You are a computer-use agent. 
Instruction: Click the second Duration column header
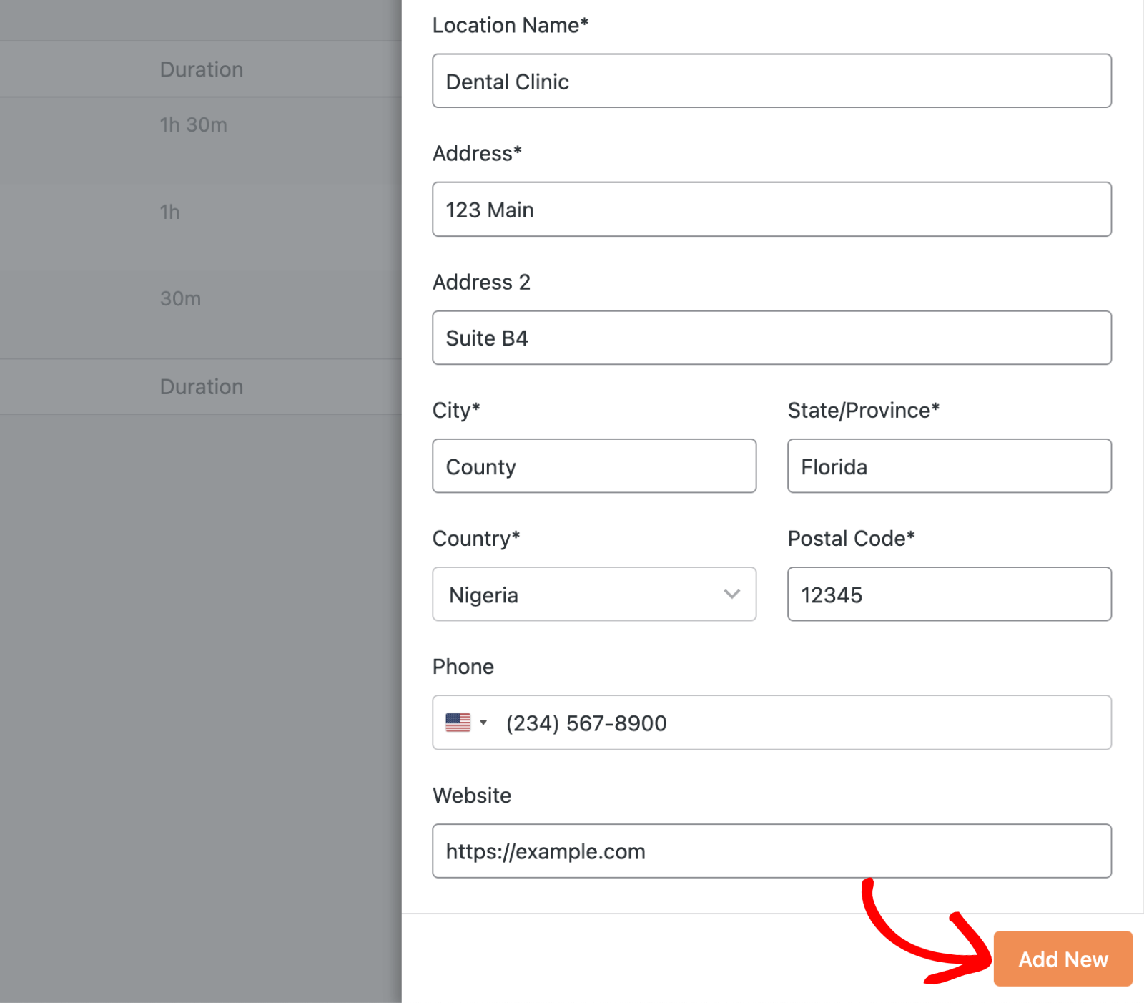click(202, 387)
